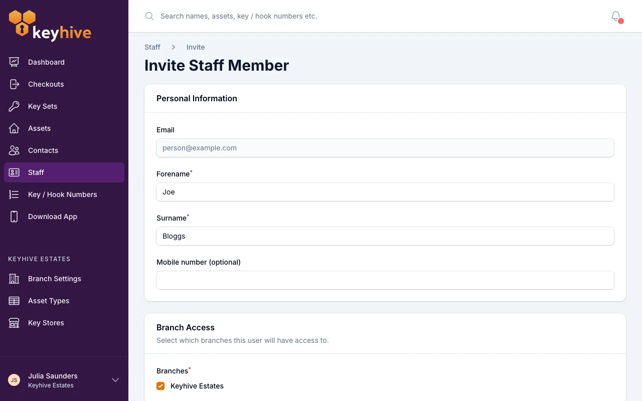Go to Asset Types
This screenshot has height=401, width=642.
coord(64,301)
